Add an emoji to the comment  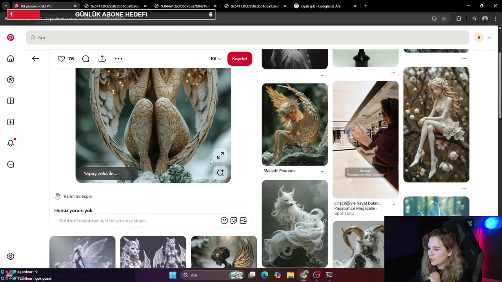click(224, 221)
